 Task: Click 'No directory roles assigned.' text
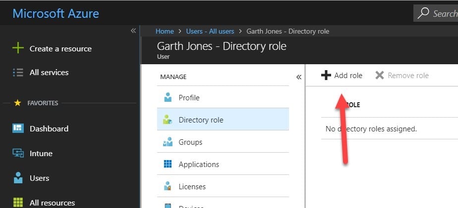click(x=371, y=128)
